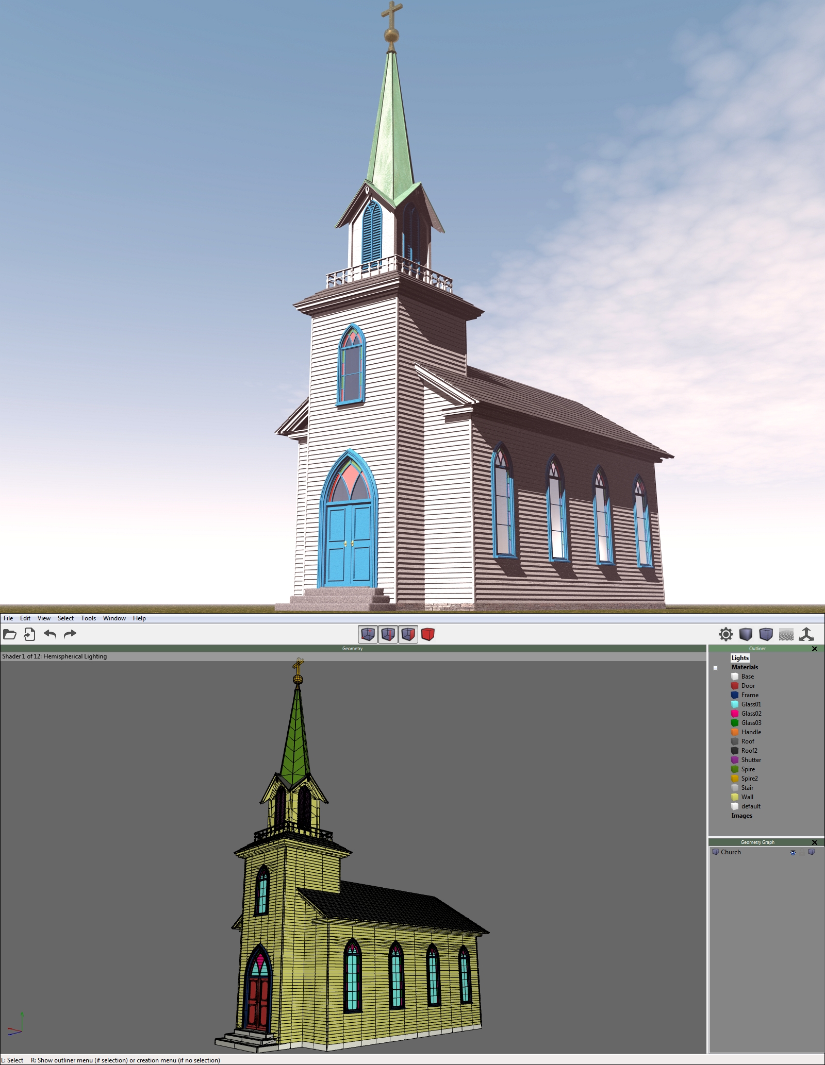This screenshot has height=1065, width=825.
Task: Select the Roof2 material
Action: tap(749, 751)
